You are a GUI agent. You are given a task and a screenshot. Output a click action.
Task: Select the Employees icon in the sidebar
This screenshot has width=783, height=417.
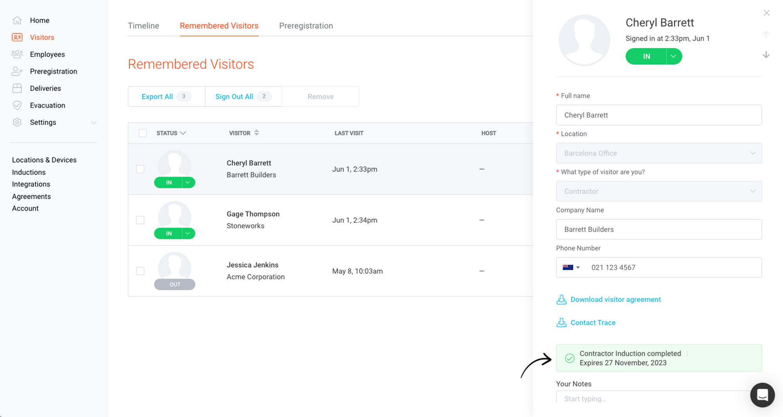tap(17, 54)
